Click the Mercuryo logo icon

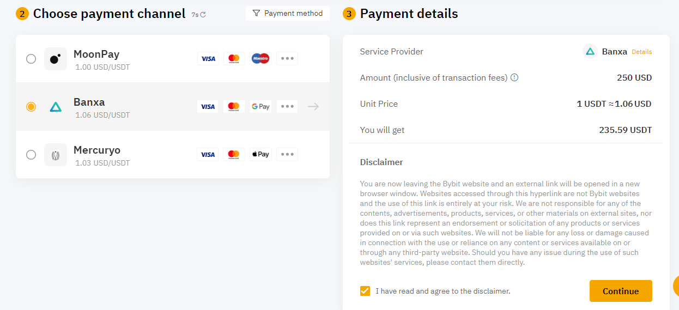pyautogui.click(x=56, y=155)
